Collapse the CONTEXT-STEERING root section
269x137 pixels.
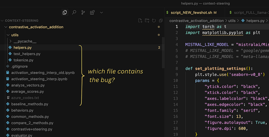click(20, 20)
